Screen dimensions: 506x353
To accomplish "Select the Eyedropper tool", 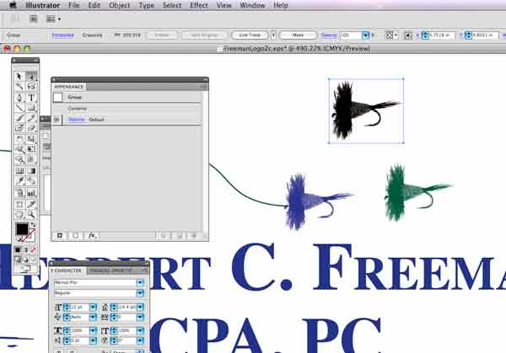I will [19, 181].
